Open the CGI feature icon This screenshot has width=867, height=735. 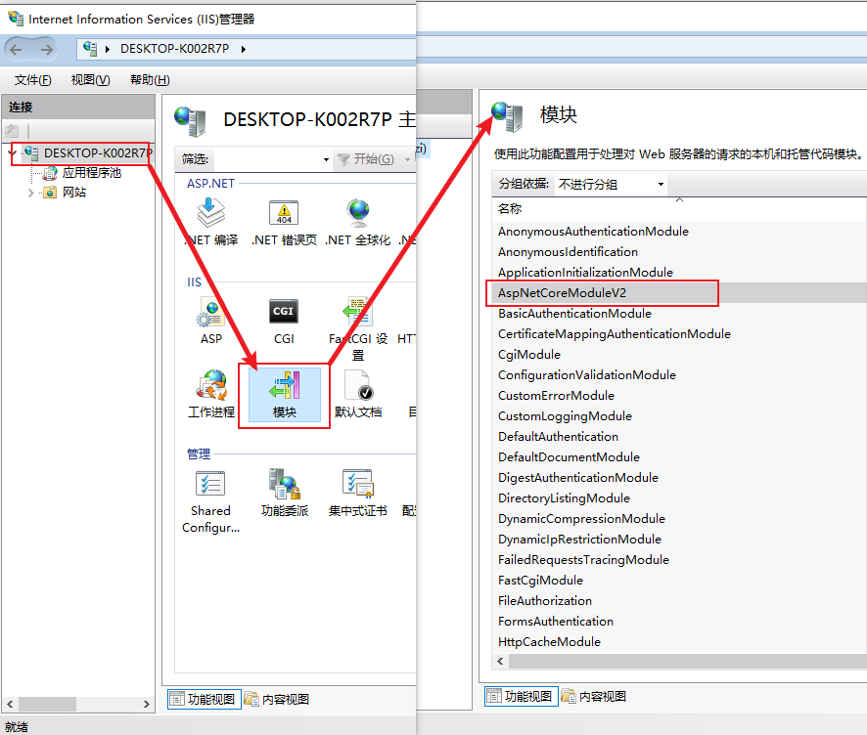284,322
